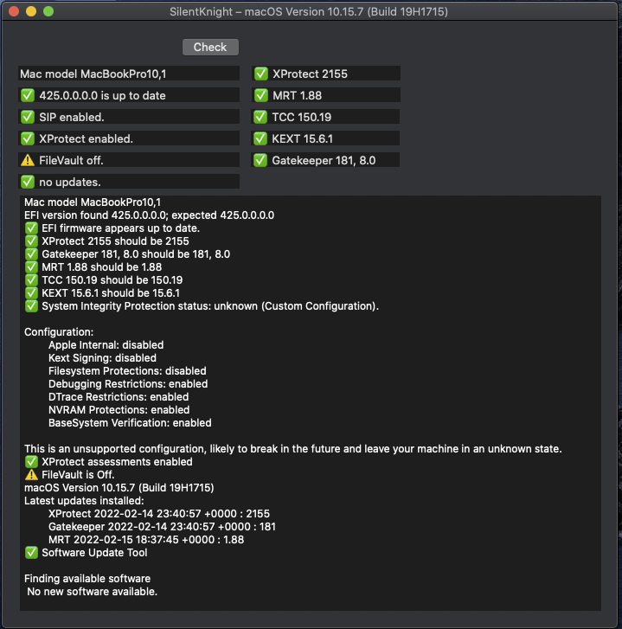Click checkmark next to XProtect assessments enabled
The width and height of the screenshot is (622, 629).
pyautogui.click(x=31, y=462)
